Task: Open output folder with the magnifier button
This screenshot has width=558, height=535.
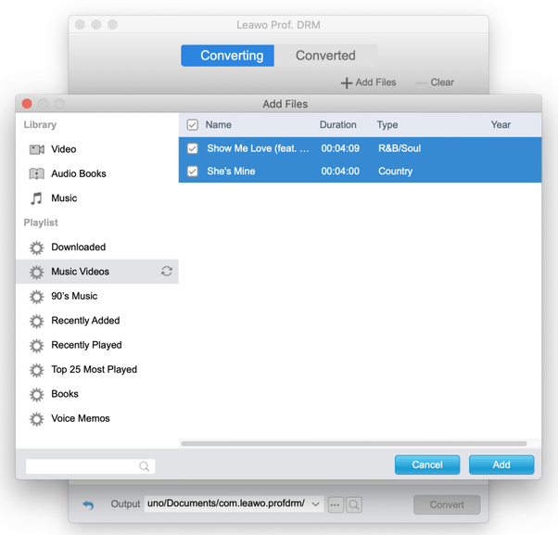Action: [x=354, y=504]
